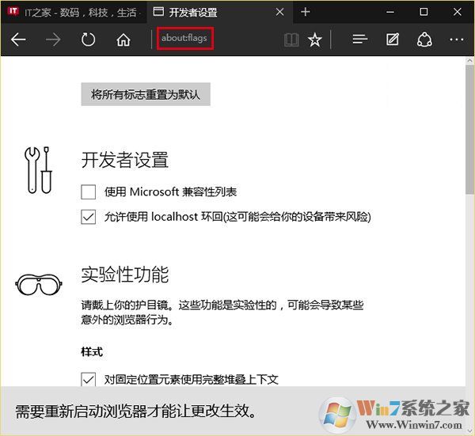Add page to favorites with star icon
Screen dimensions: 475x436
315,40
